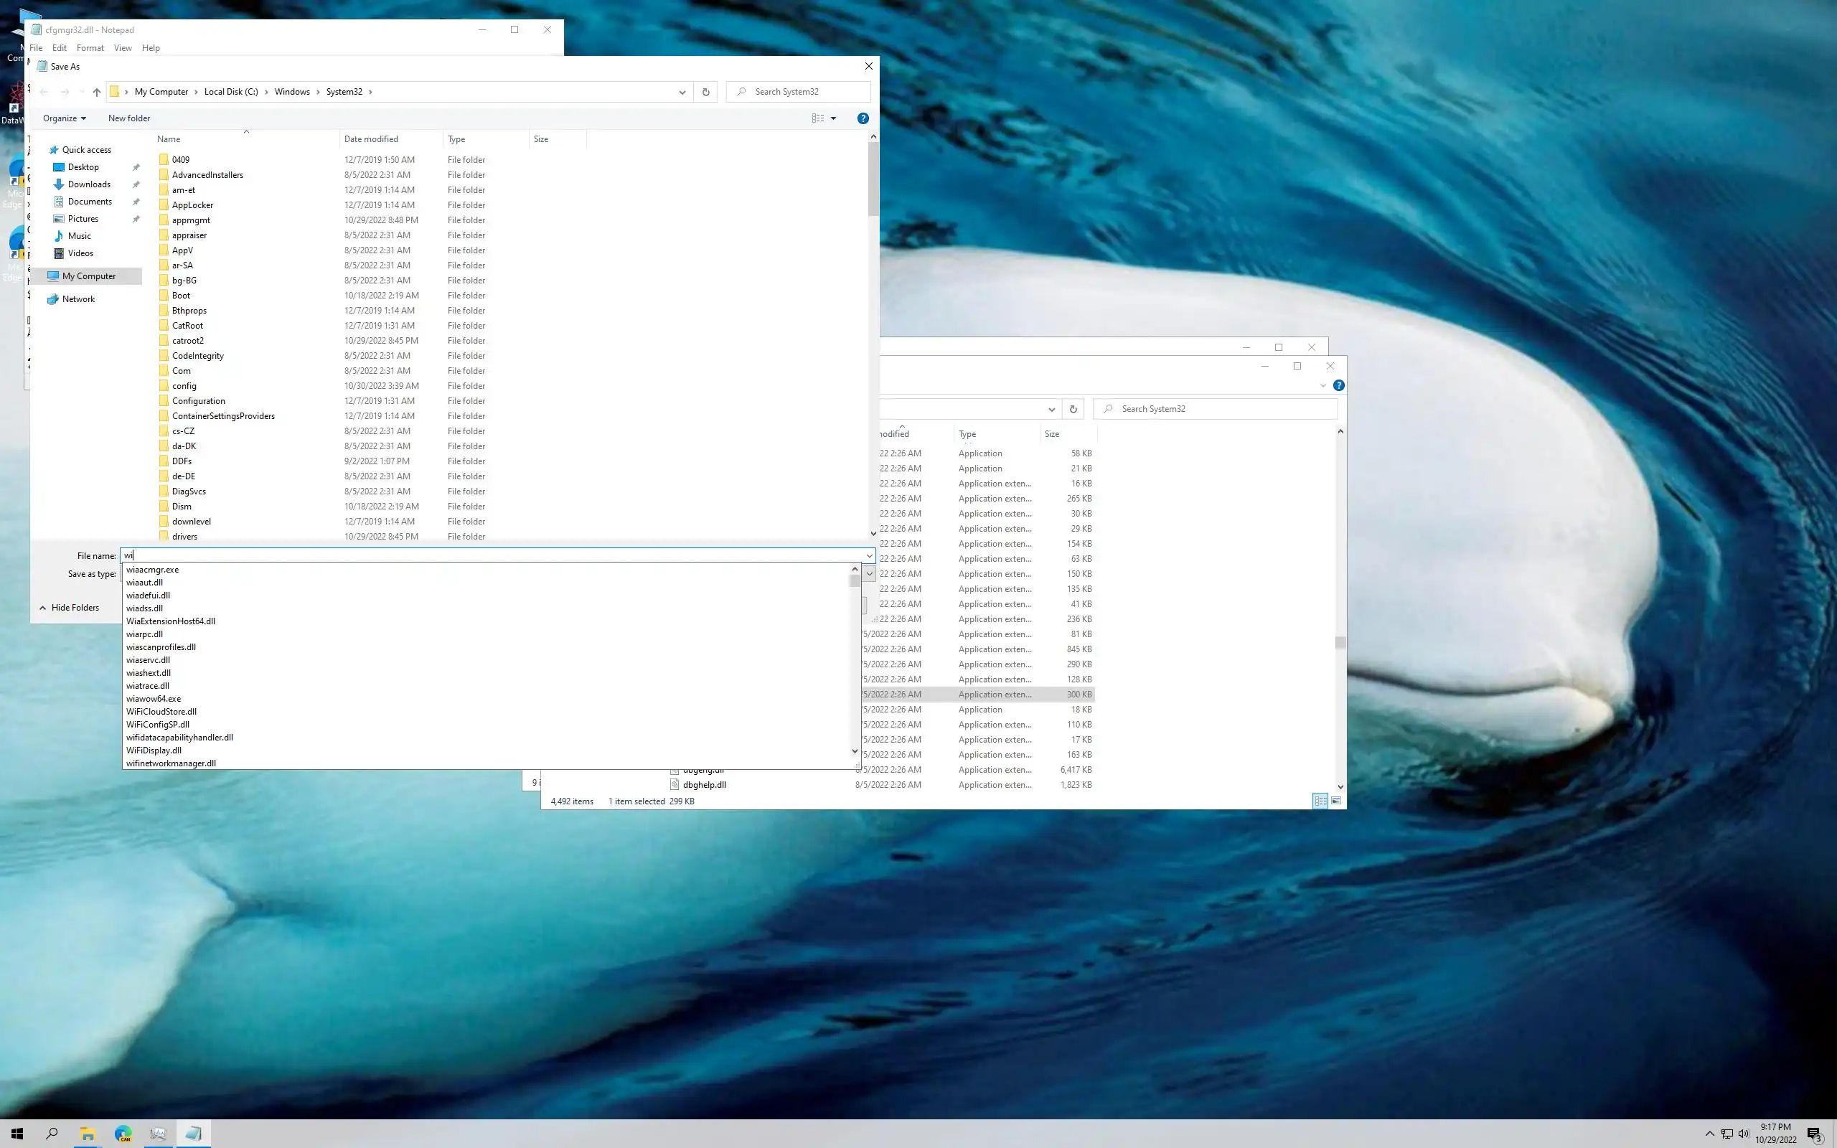Click refresh button in Save As dialog
The height and width of the screenshot is (1148, 1837).
point(705,92)
